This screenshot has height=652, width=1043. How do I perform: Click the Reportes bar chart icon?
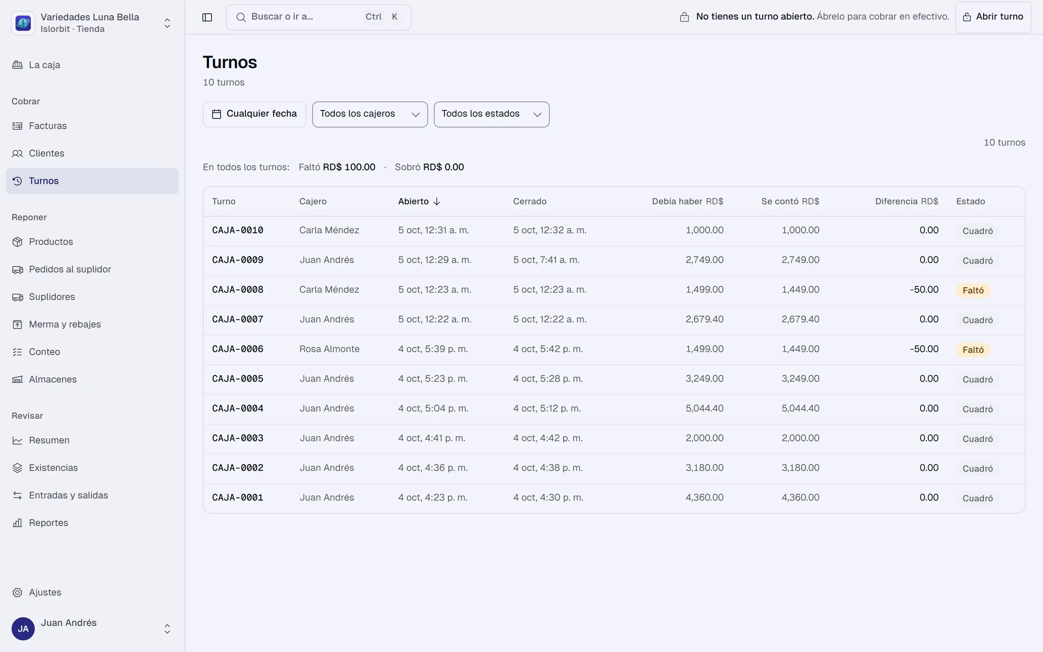click(17, 523)
